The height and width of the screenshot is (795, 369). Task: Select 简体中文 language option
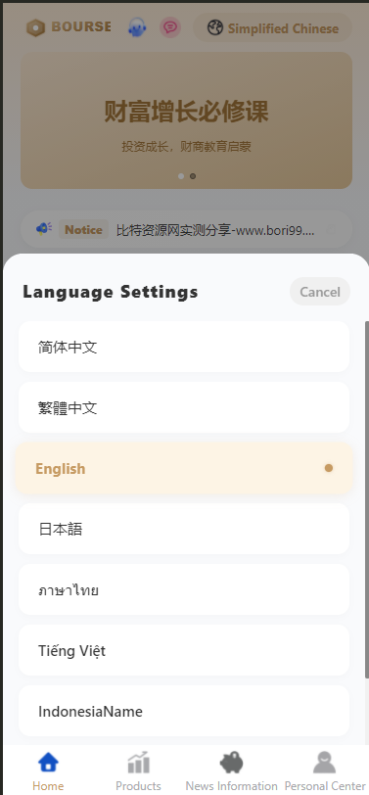tap(184, 347)
